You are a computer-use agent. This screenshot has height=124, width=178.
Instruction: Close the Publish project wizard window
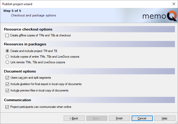173,4
